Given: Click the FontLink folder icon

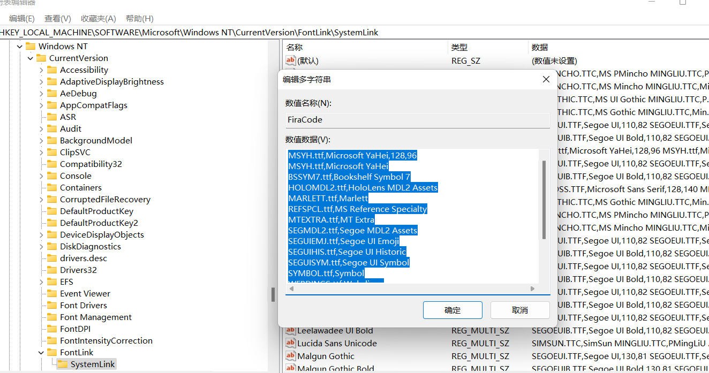Looking at the screenshot, I should point(51,353).
